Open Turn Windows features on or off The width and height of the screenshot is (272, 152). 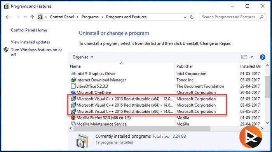click(x=37, y=52)
